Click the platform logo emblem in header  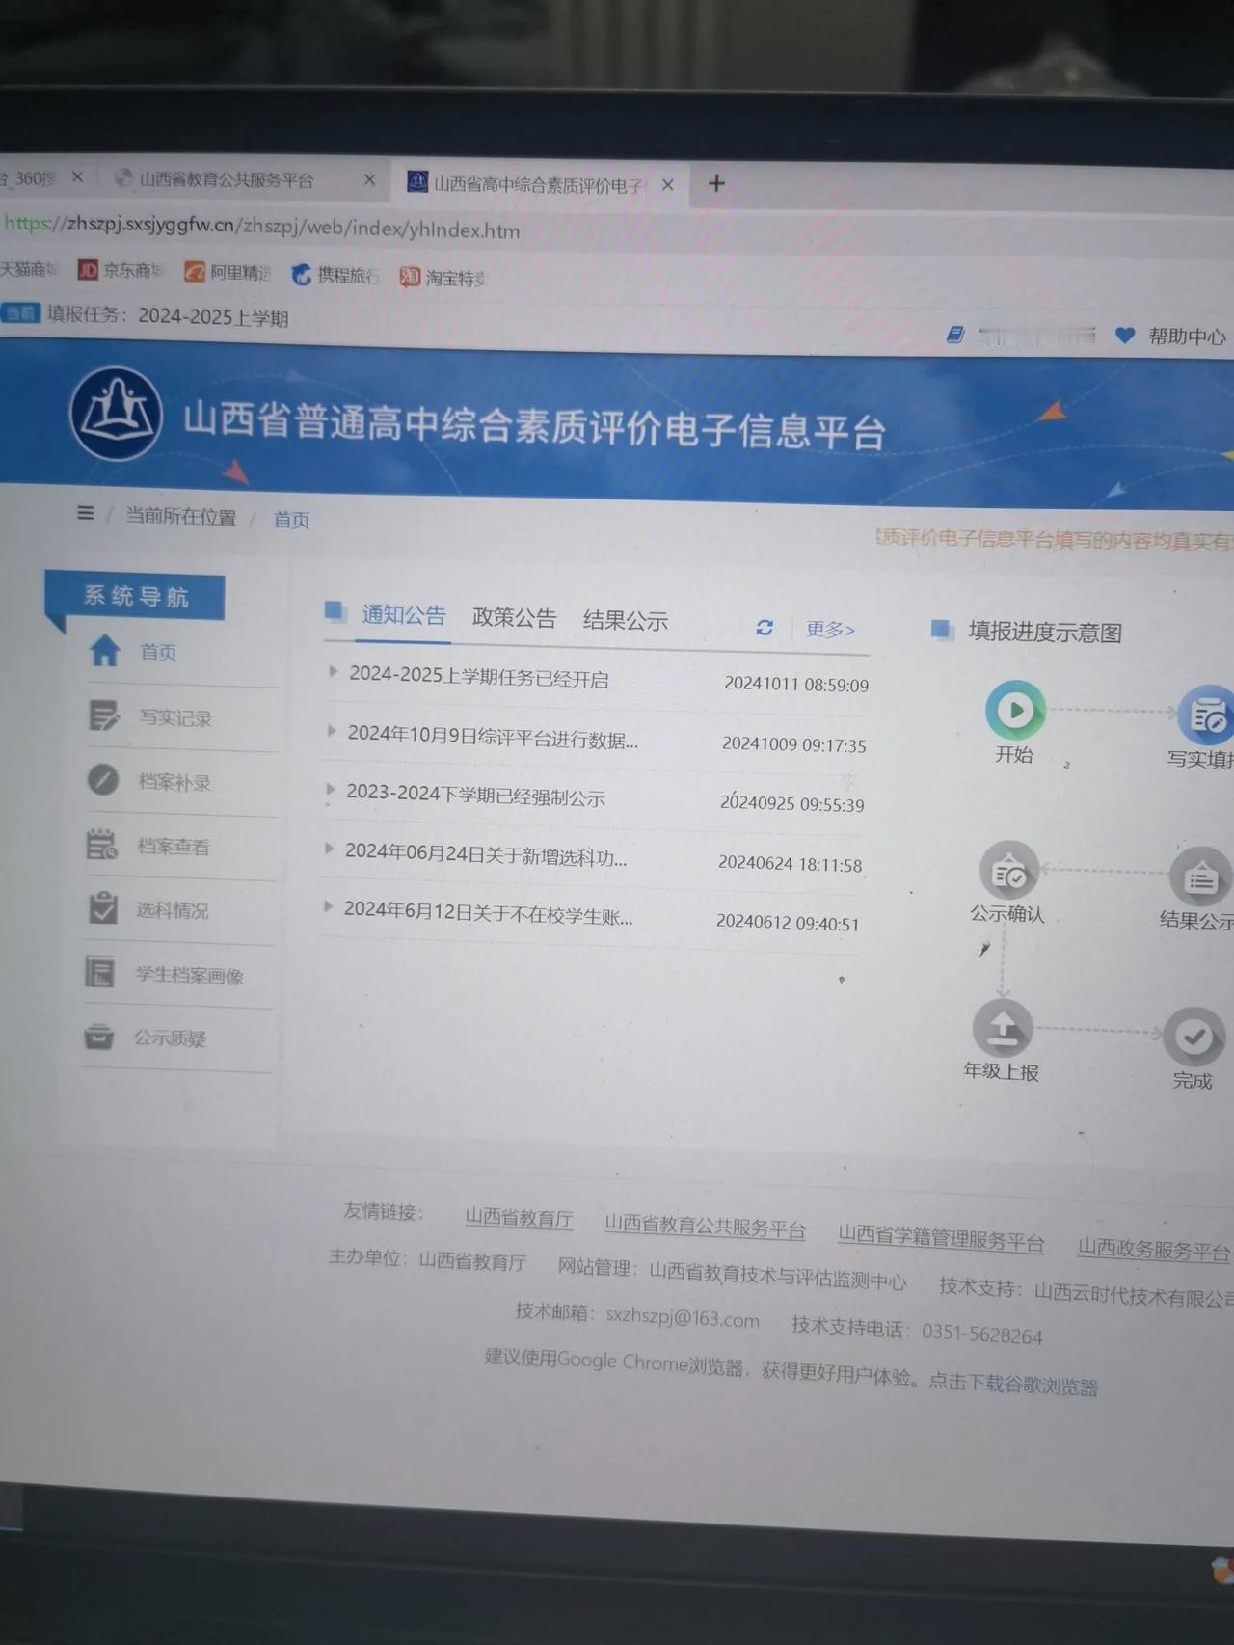(x=116, y=414)
